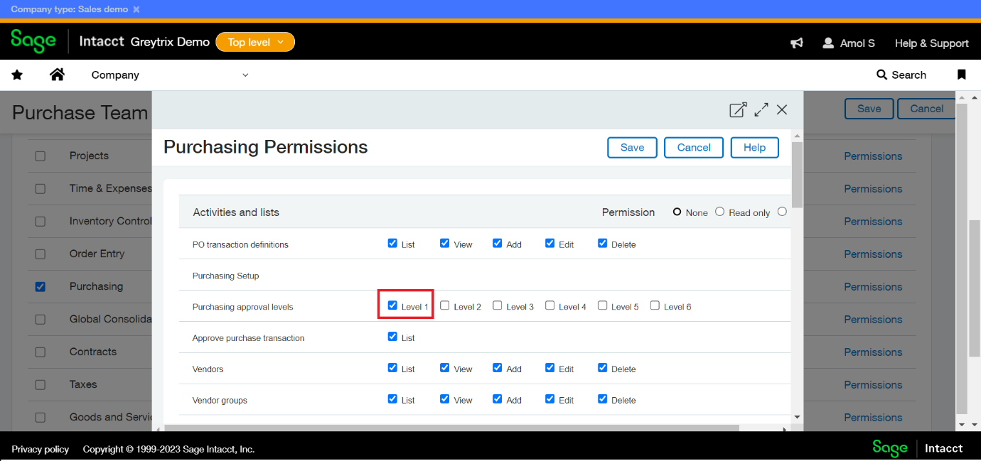Check Level 6 purchasing approval
This screenshot has width=981, height=461.
pos(655,305)
